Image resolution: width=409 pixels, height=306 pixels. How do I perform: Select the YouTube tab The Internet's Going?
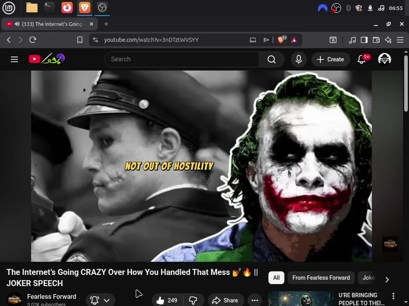(49, 24)
